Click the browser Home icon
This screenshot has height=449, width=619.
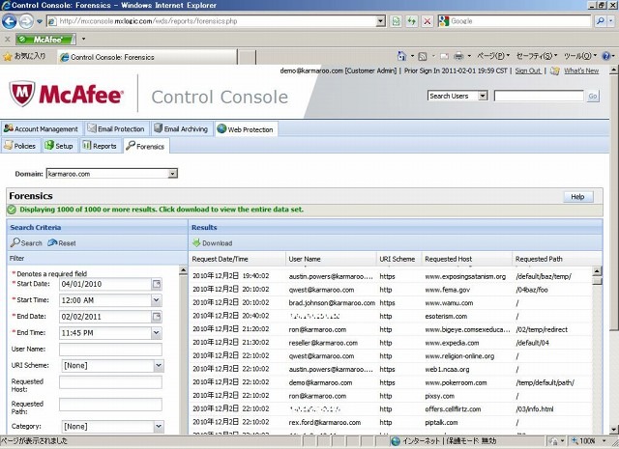pyautogui.click(x=401, y=56)
